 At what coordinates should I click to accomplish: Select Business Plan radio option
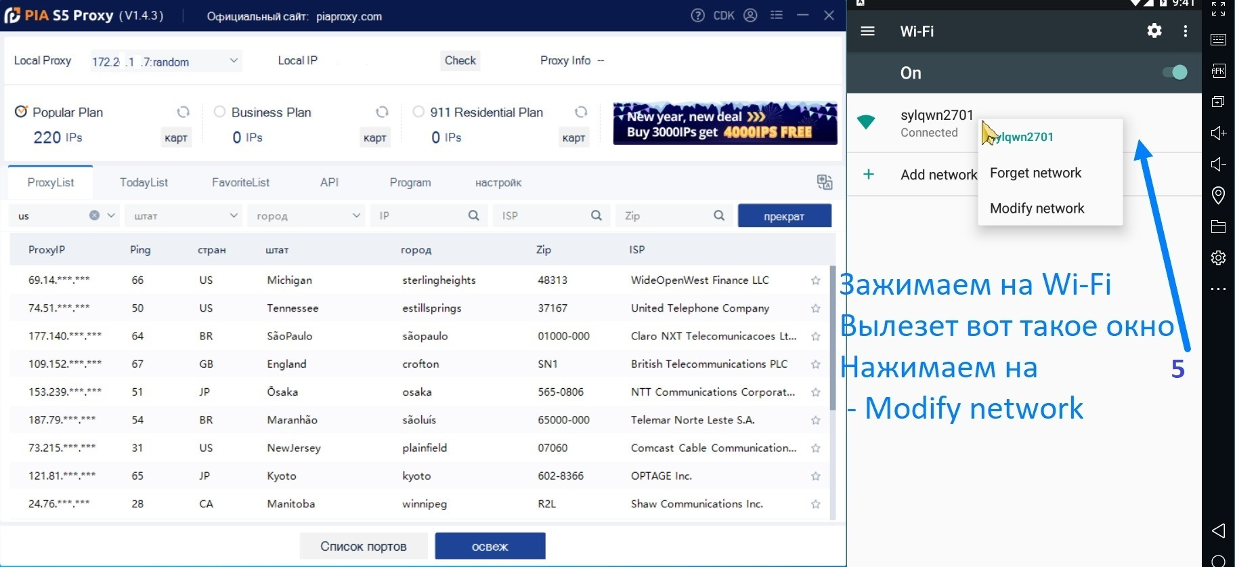(x=219, y=112)
